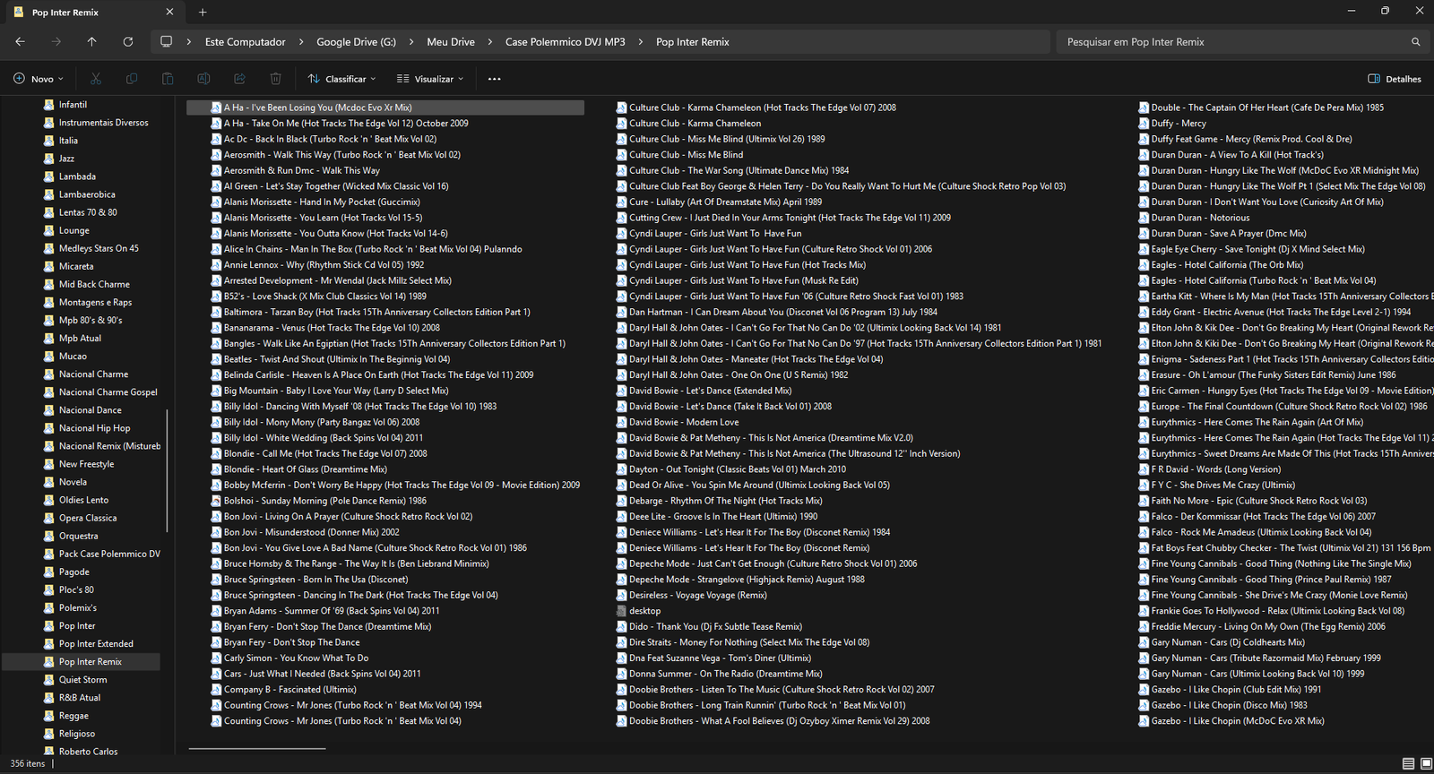This screenshot has height=774, width=1434.
Task: Open the See more ellipsis menu
Action: [494, 79]
